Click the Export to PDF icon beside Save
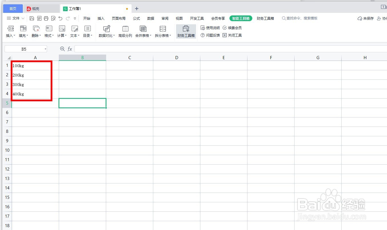Viewport: 387px width, 230px height. (x=39, y=18)
